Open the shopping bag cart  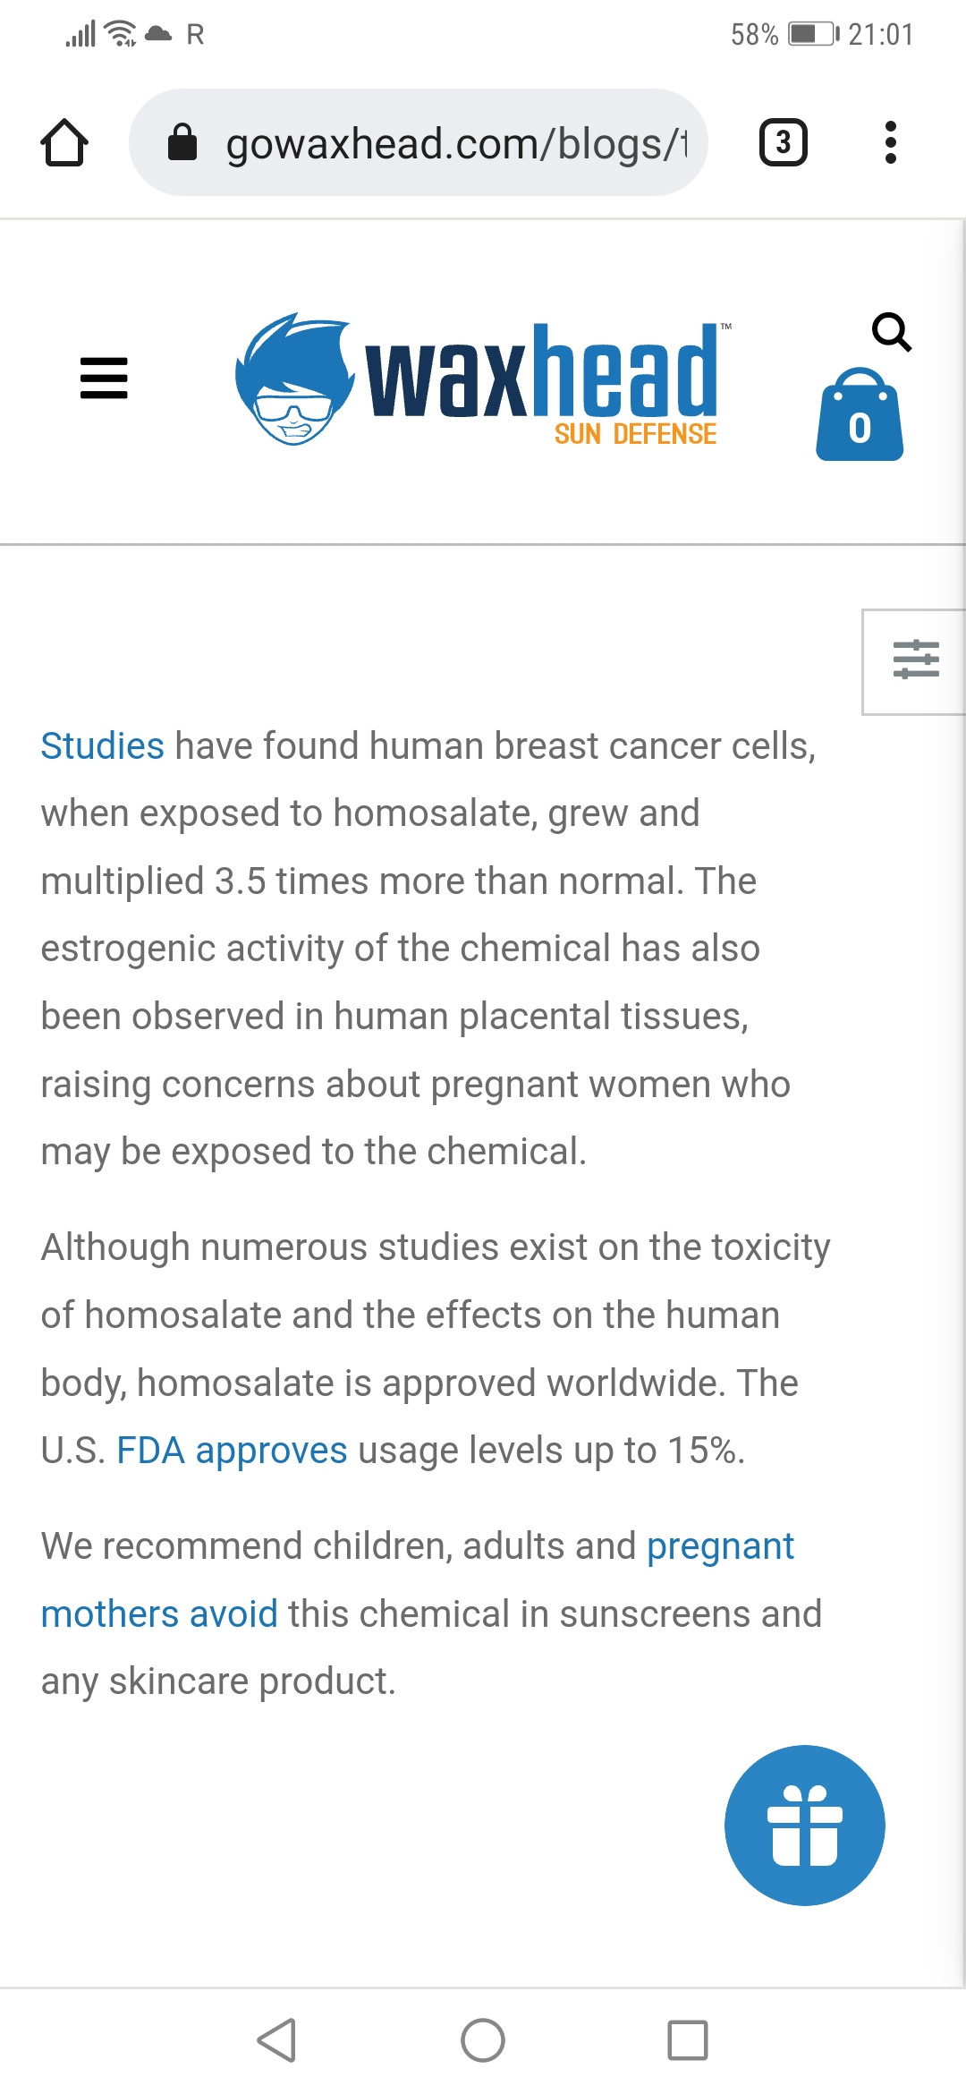coord(860,417)
